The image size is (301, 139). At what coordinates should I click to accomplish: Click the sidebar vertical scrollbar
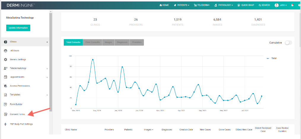point(51,61)
